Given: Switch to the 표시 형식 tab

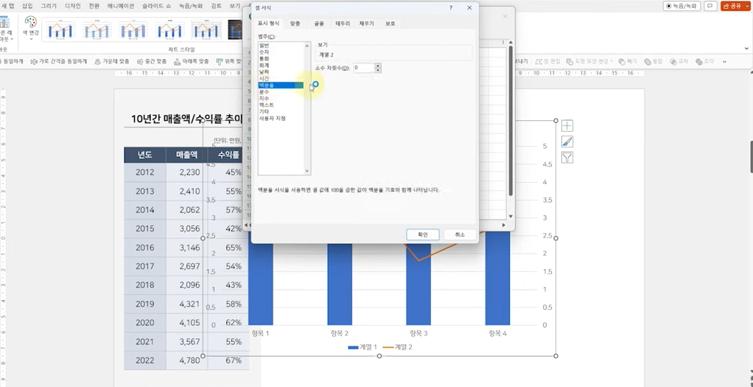Looking at the screenshot, I should click(x=268, y=24).
